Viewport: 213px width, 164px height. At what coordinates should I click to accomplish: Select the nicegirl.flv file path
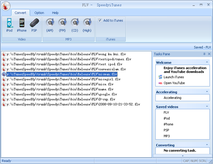click(x=63, y=79)
